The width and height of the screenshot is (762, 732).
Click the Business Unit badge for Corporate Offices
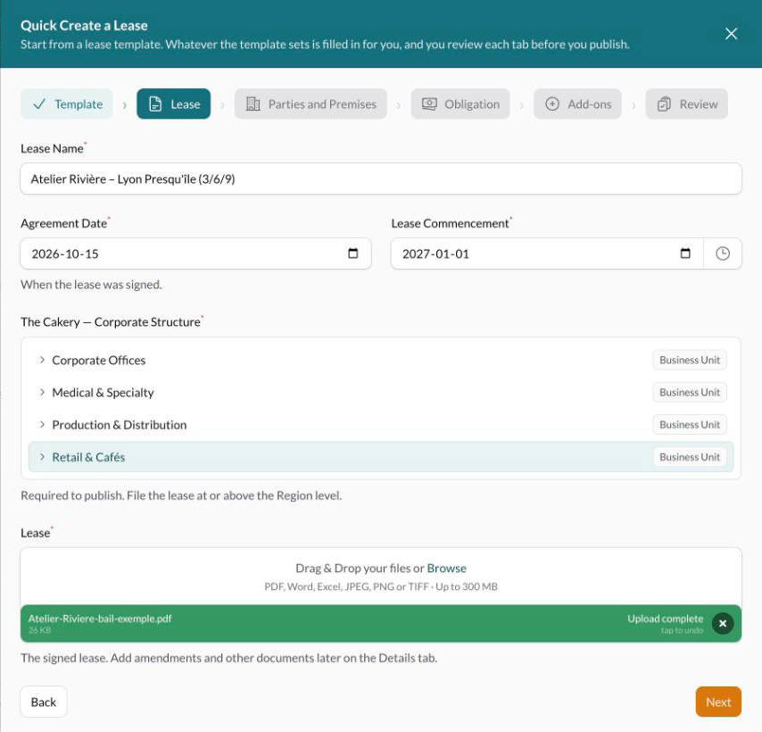click(x=690, y=360)
